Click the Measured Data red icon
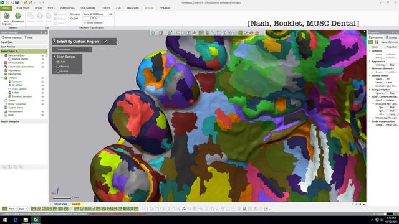The image size is (399, 224). tap(6, 63)
